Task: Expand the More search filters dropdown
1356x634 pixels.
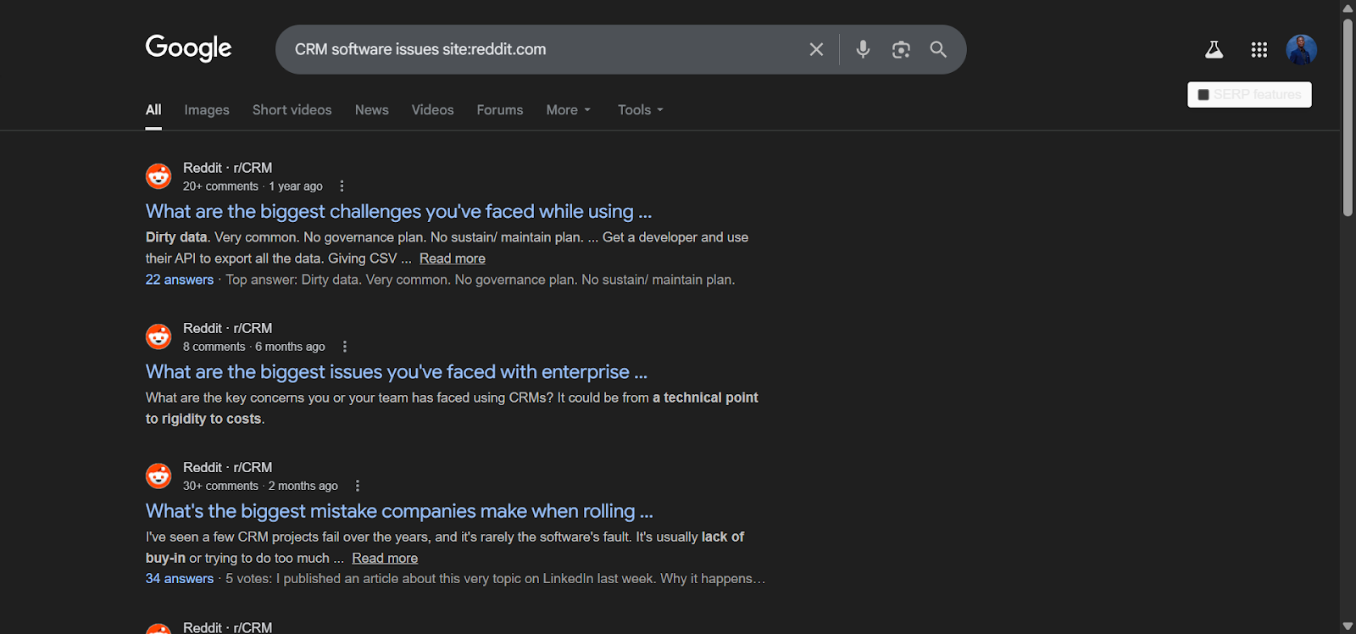Action: click(x=568, y=110)
